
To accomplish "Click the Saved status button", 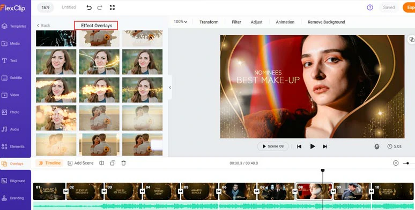I will pyautogui.click(x=389, y=7).
